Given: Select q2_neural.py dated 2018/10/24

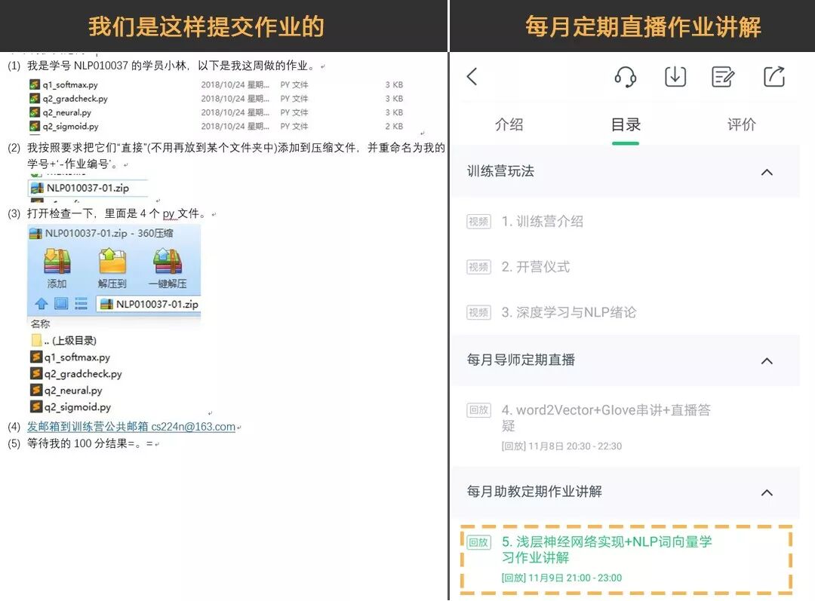Looking at the screenshot, I should (x=217, y=112).
